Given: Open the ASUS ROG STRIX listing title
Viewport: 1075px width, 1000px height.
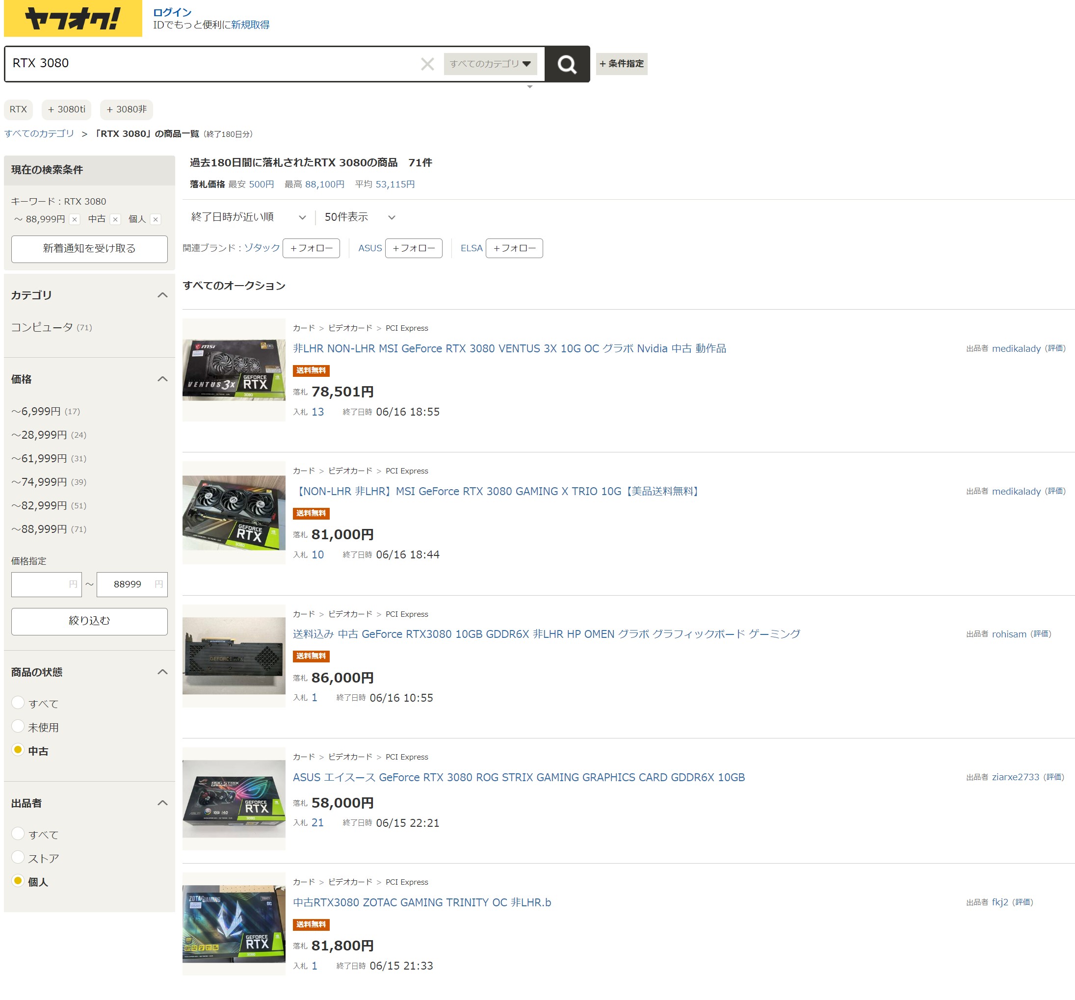Looking at the screenshot, I should [x=519, y=777].
